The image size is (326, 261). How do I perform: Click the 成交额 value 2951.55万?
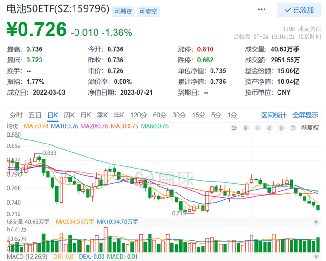[x=285, y=60]
